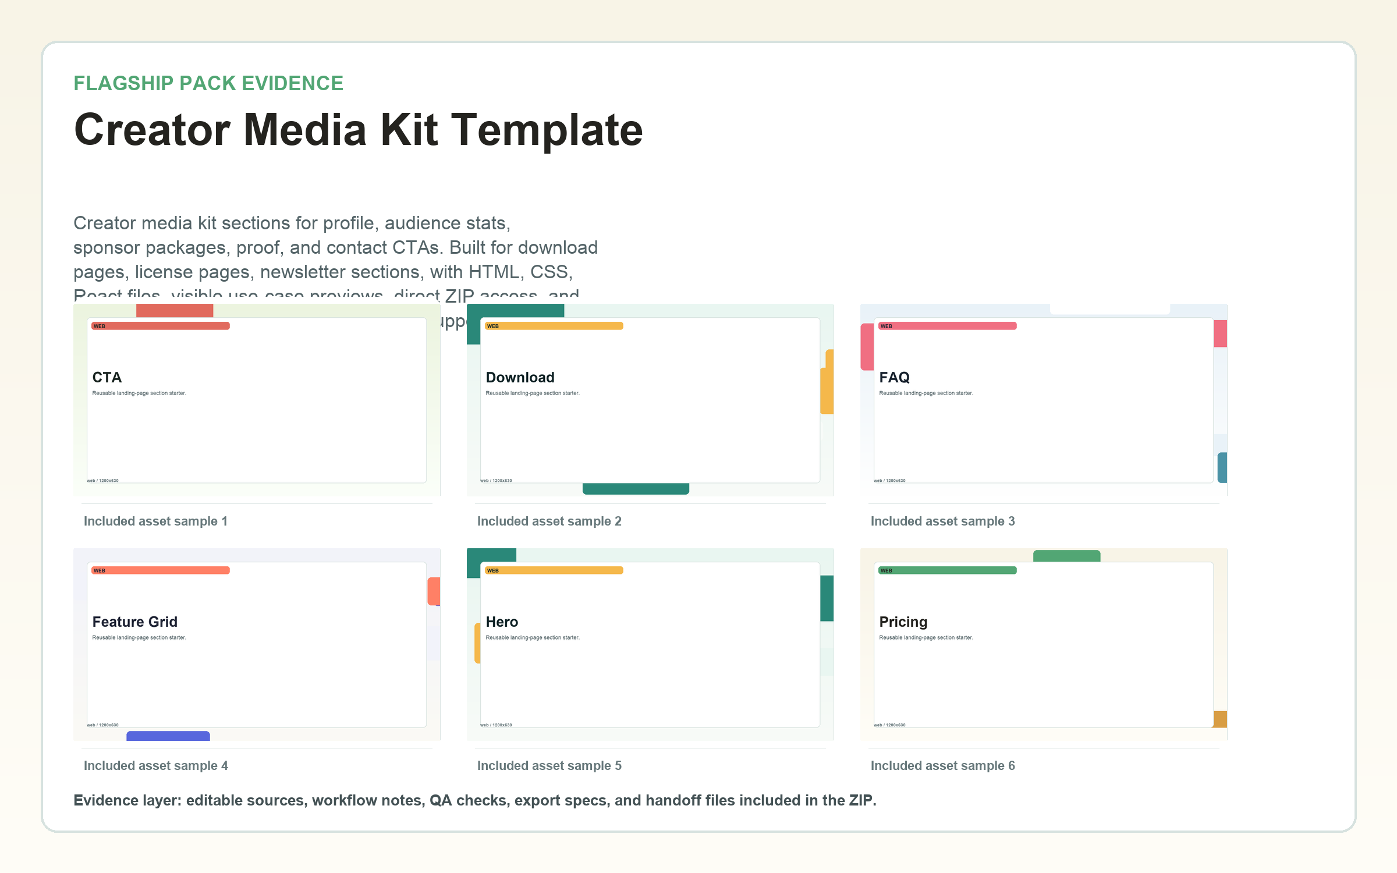Screen dimensions: 1397x873
Task: Open the Download asset sample thumbnail
Action: click(650, 400)
